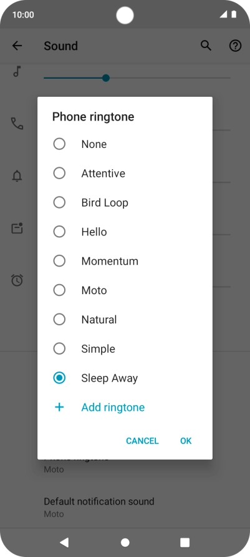The image size is (250, 557).
Task: Confirm the ringtone with OK
Action: (x=186, y=441)
